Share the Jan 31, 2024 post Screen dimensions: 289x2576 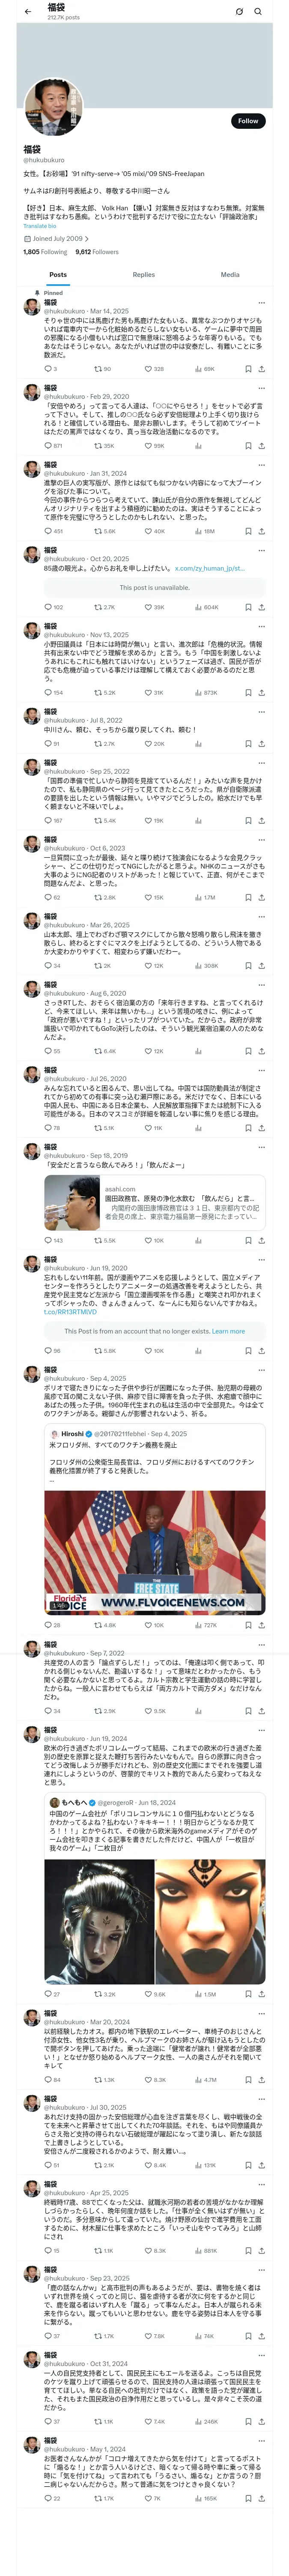click(x=261, y=532)
